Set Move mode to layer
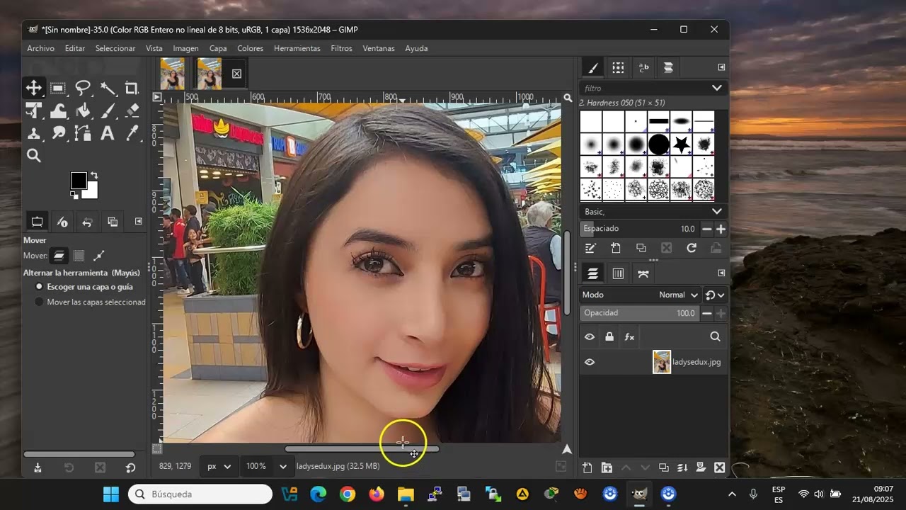Image resolution: width=906 pixels, height=510 pixels. point(59,256)
